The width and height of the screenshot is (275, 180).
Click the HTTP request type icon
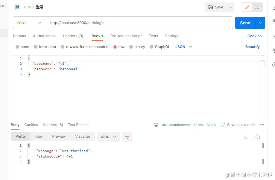pyautogui.click(x=17, y=7)
